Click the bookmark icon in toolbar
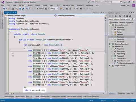The width and height of the screenshot is (136, 102). (x=81, y=8)
